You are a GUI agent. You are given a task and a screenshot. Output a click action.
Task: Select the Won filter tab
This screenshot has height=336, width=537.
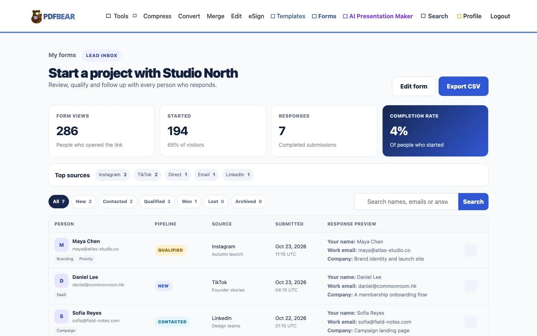[x=189, y=202]
